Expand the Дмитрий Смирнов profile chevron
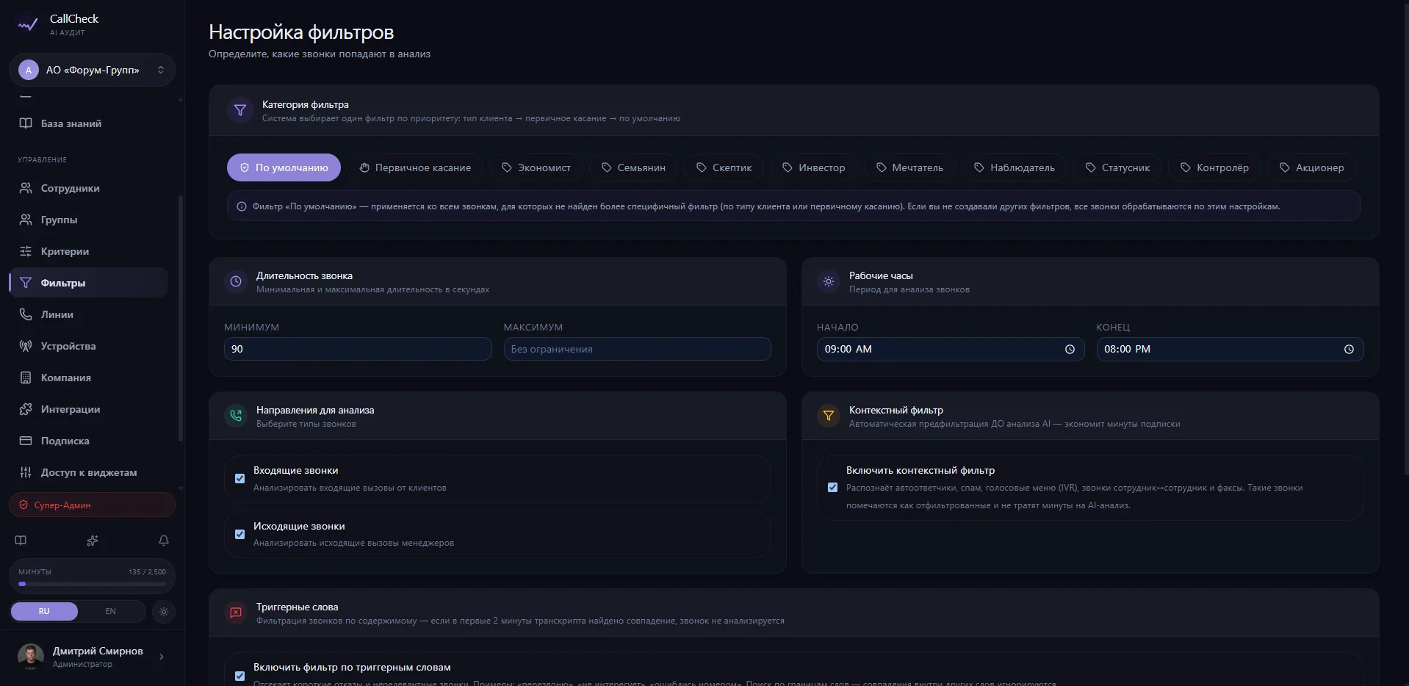 coord(162,657)
